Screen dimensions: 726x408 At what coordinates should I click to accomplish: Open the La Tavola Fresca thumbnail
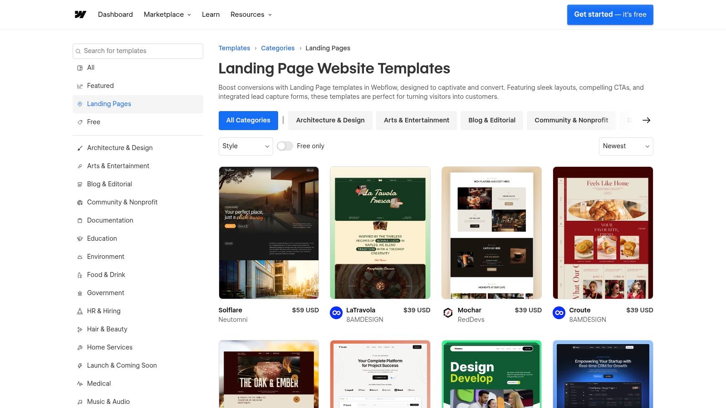coord(380,233)
